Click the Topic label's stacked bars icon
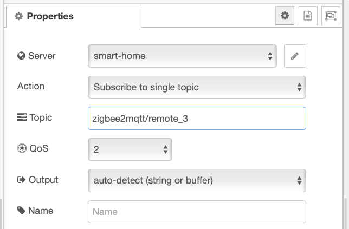The height and width of the screenshot is (229, 349). (x=22, y=117)
